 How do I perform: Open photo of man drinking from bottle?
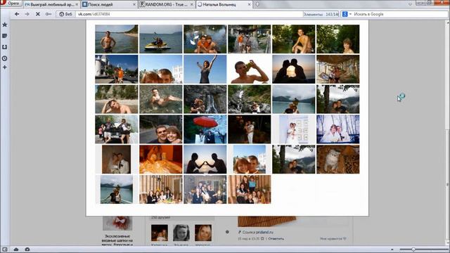coord(250,69)
